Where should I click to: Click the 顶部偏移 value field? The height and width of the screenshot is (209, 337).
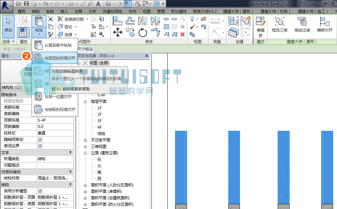coord(55,127)
